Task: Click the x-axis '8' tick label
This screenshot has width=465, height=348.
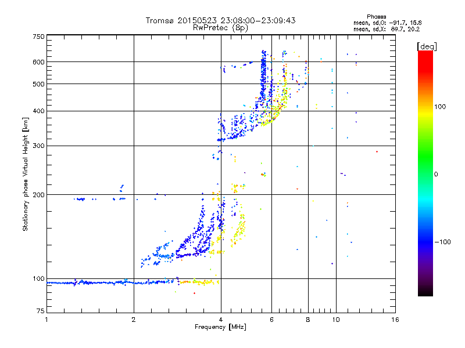Action: [308, 320]
